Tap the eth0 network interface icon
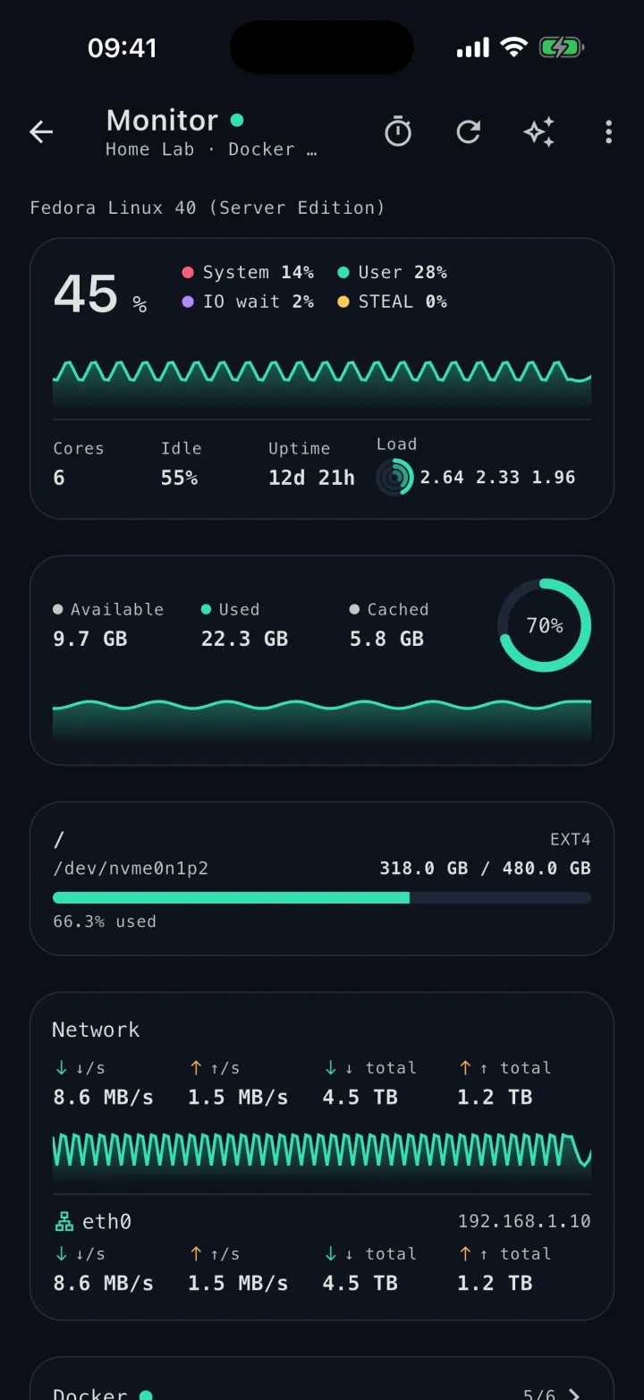 coord(64,1221)
